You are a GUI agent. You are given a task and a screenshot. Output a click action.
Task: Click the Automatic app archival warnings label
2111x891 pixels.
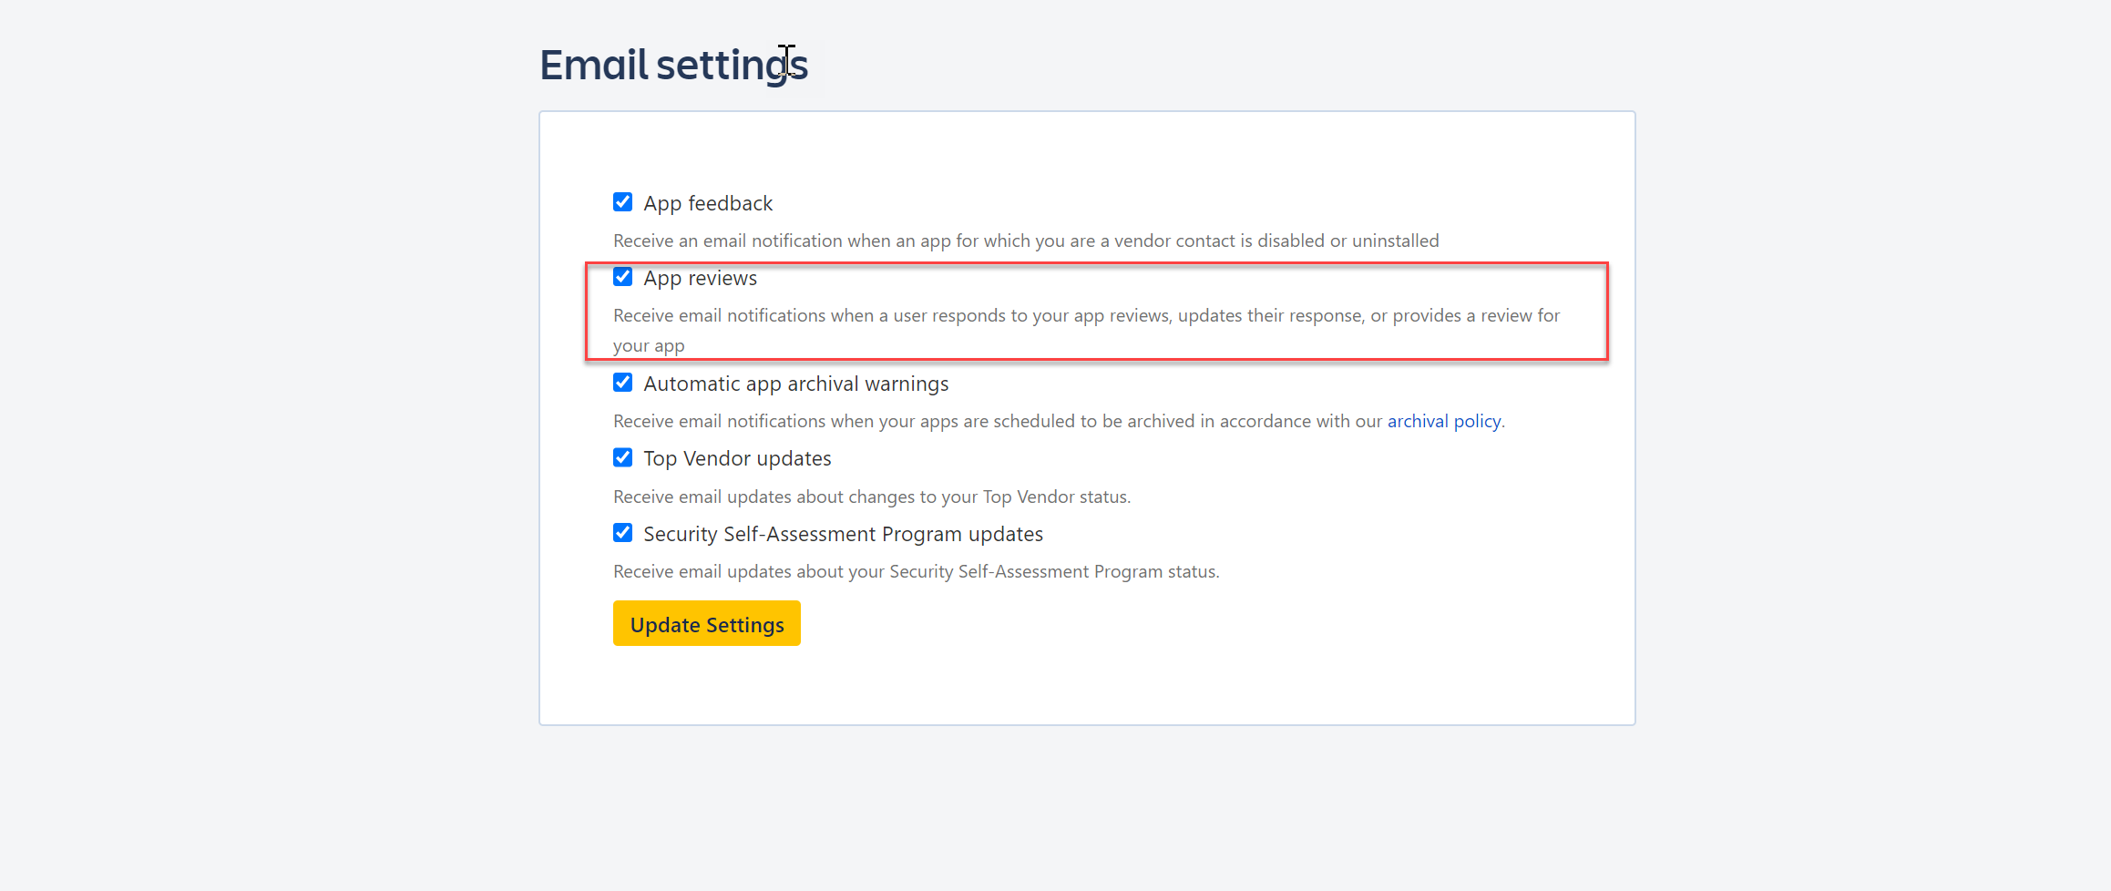click(x=796, y=384)
